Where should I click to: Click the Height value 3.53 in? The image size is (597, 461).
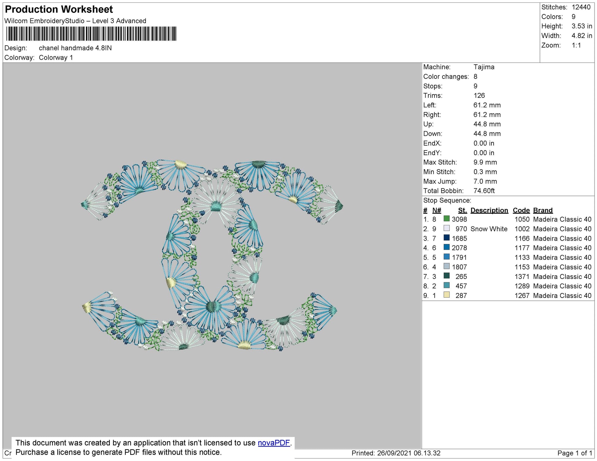pyautogui.click(x=582, y=26)
